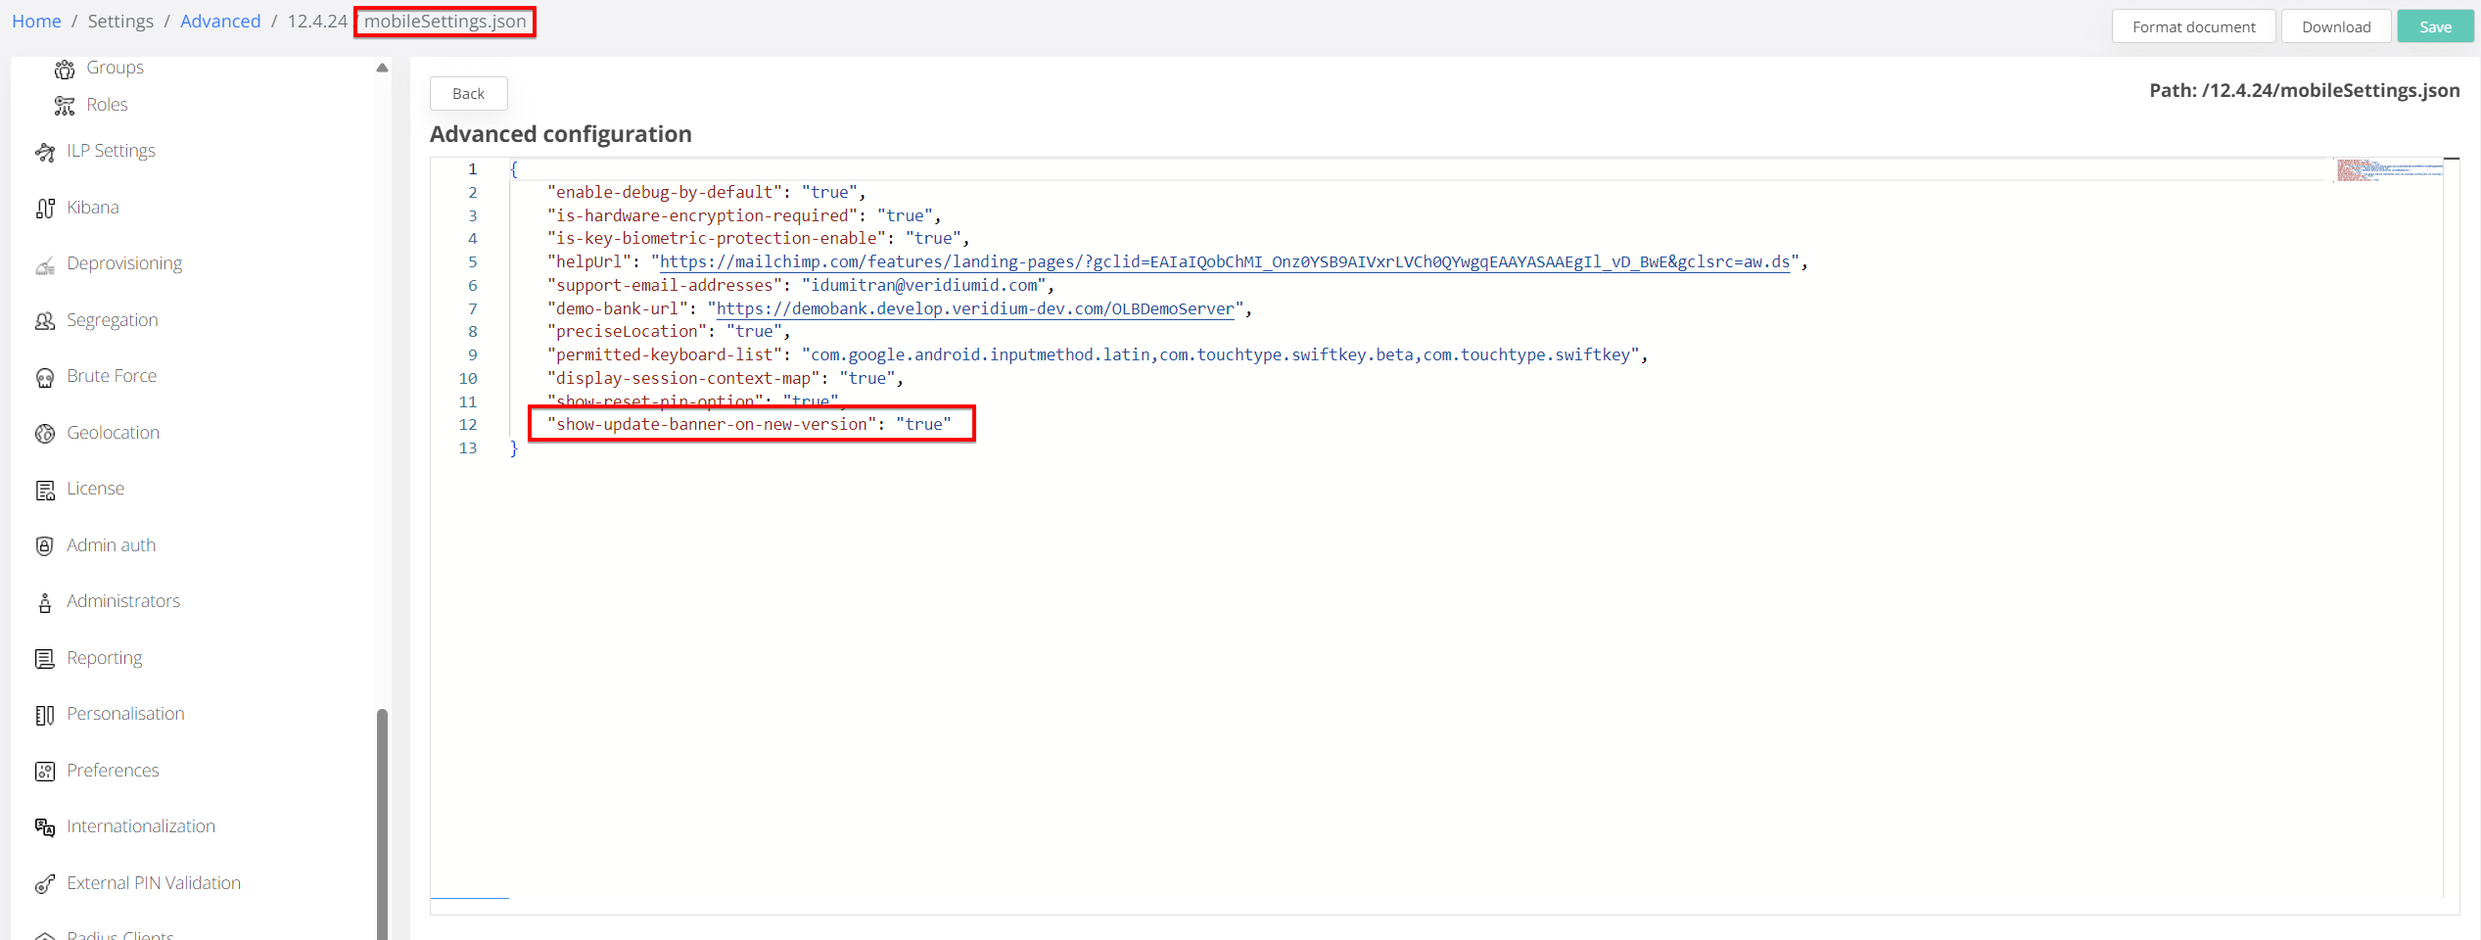Click the Geolocation globe icon

tap(45, 433)
